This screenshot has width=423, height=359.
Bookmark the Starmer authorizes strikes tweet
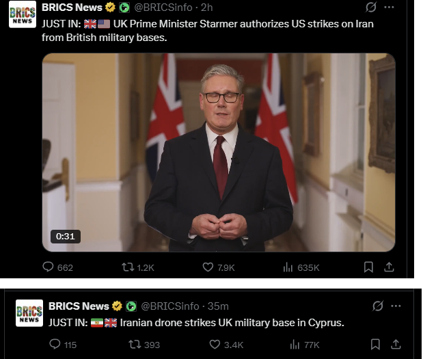point(368,267)
